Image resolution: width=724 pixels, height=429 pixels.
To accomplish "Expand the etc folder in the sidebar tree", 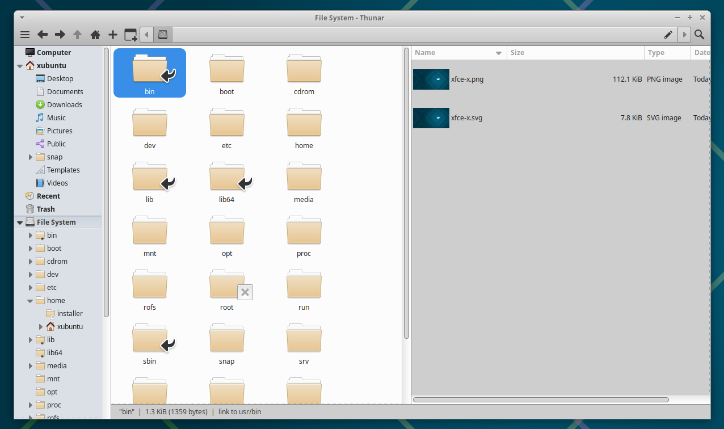I will [31, 287].
